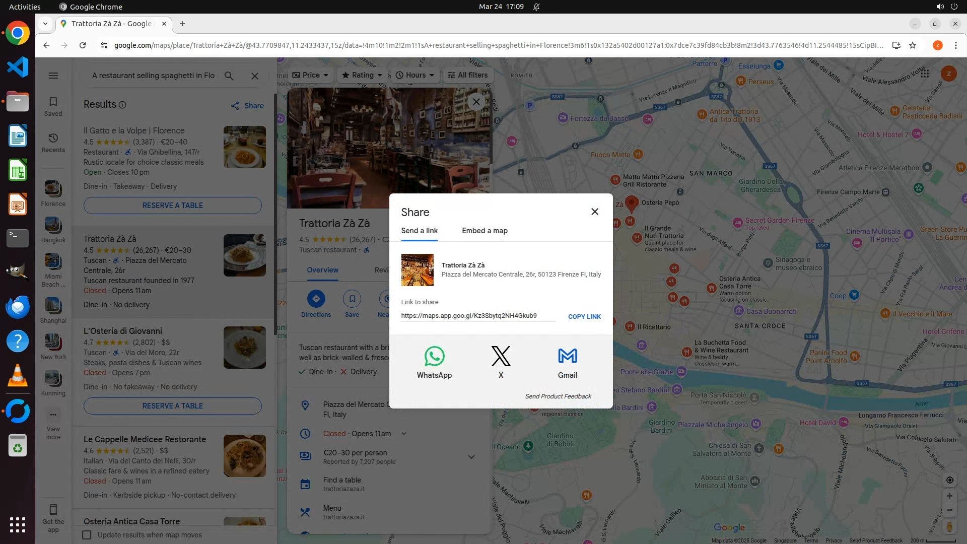Share the place on X
This screenshot has height=544, width=967.
pyautogui.click(x=501, y=362)
